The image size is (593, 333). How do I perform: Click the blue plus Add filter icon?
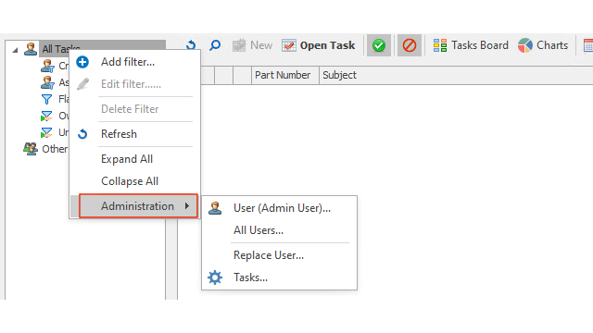(x=82, y=62)
